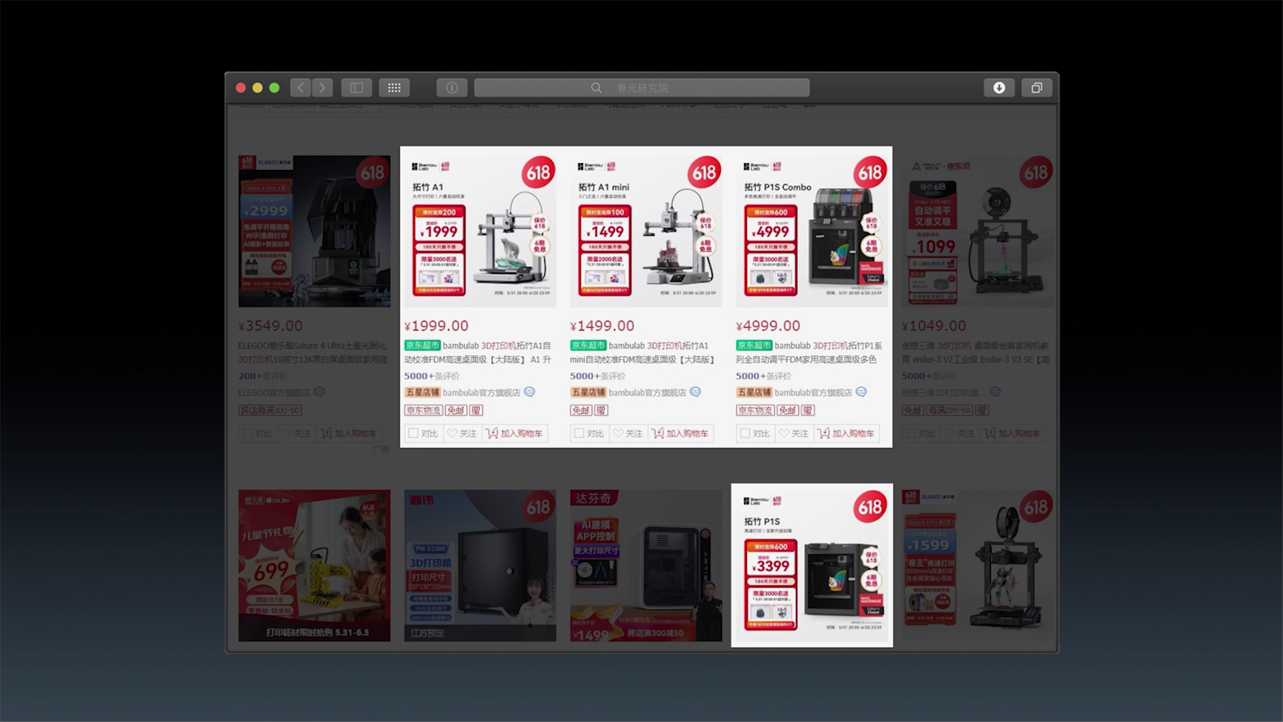
Task: Add 拓竹 A1 to shopping cart
Action: point(515,433)
